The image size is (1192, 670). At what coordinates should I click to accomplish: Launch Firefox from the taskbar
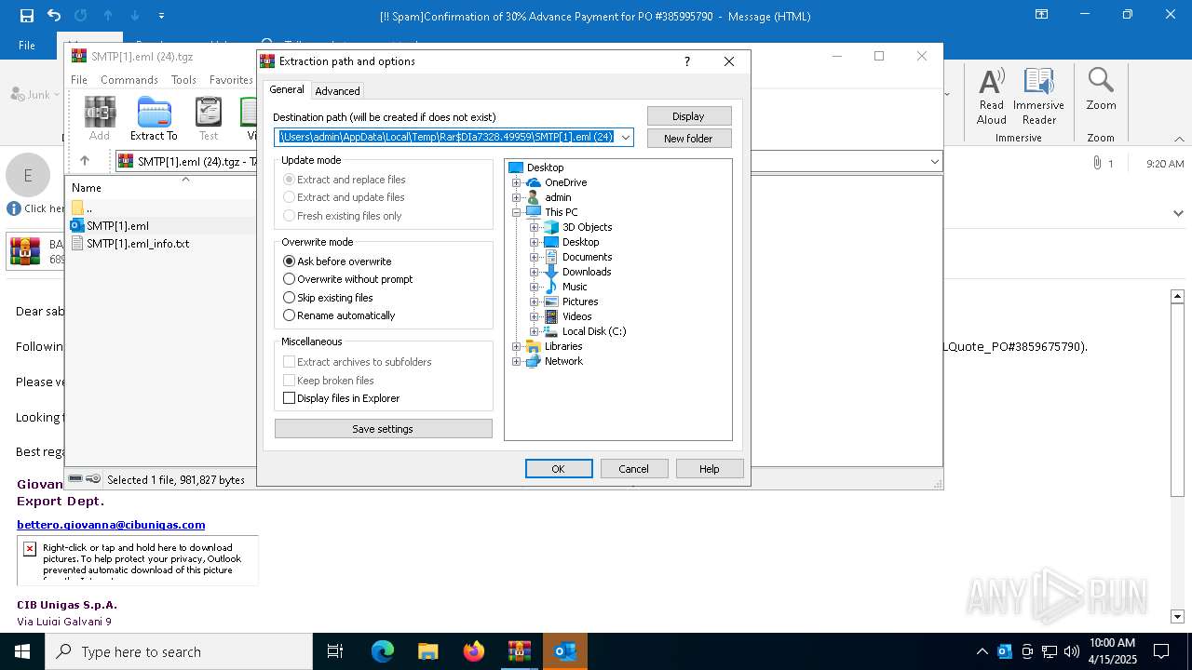point(473,651)
